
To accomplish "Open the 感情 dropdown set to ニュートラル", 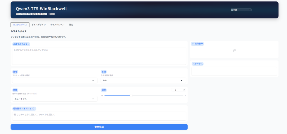I will click(x=55, y=99).
